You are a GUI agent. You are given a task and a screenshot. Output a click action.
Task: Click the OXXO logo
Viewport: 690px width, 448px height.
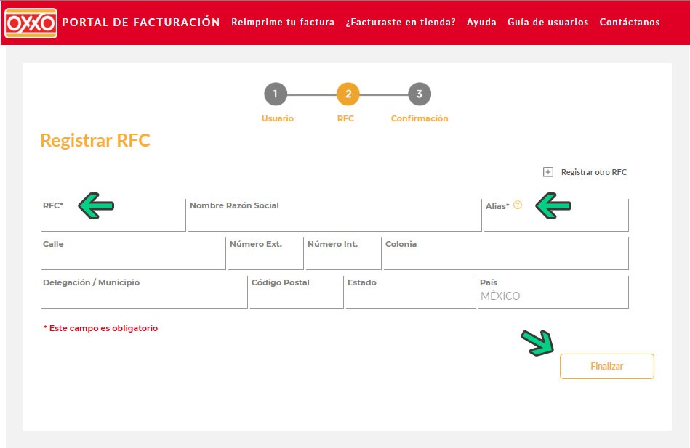click(31, 23)
